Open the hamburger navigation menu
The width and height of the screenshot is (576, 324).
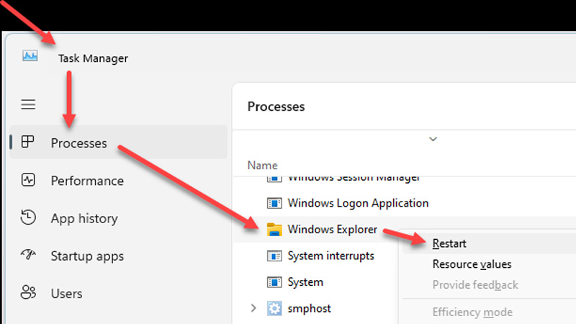[28, 104]
